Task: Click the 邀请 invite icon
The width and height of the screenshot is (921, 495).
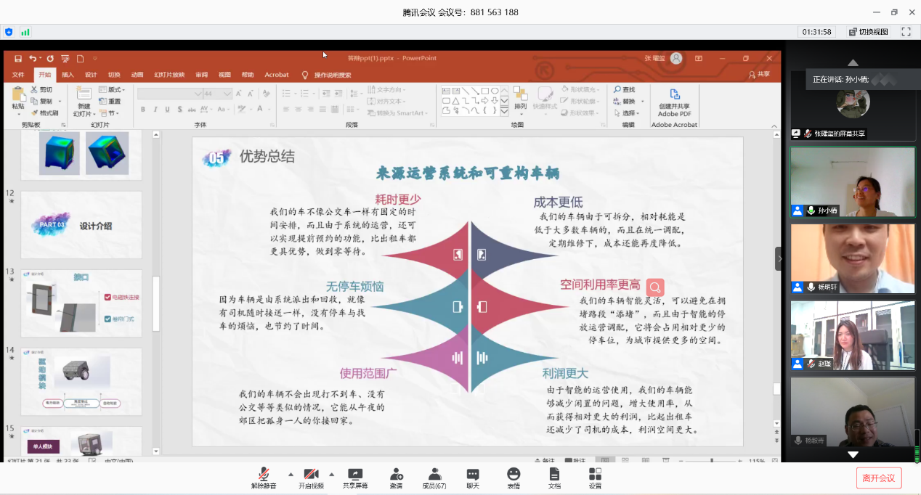Action: [396, 476]
